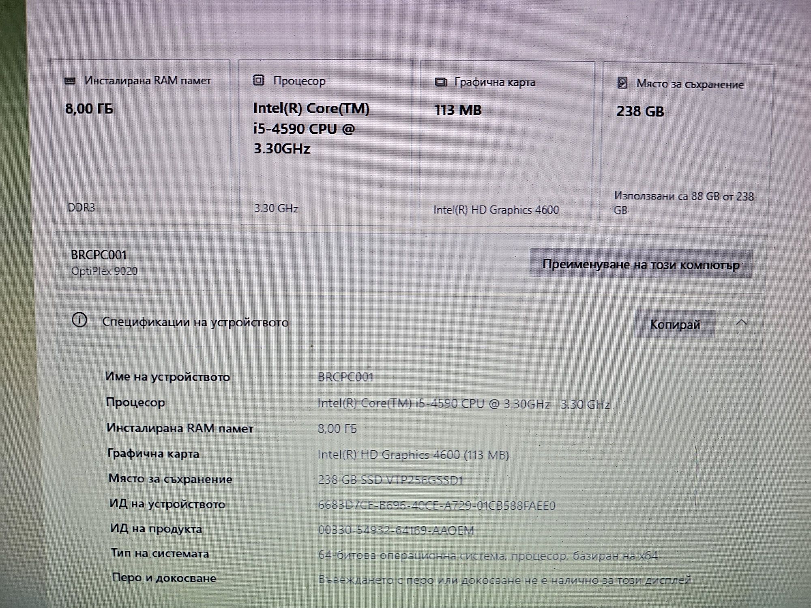This screenshot has height=608, width=811.
Task: Click the RAM memory chip icon
Action: 70,81
